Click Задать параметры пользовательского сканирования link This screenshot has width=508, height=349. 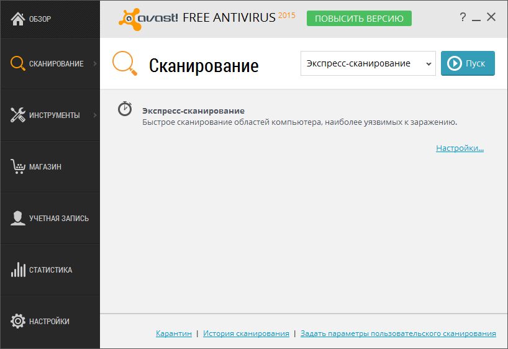(x=398, y=333)
